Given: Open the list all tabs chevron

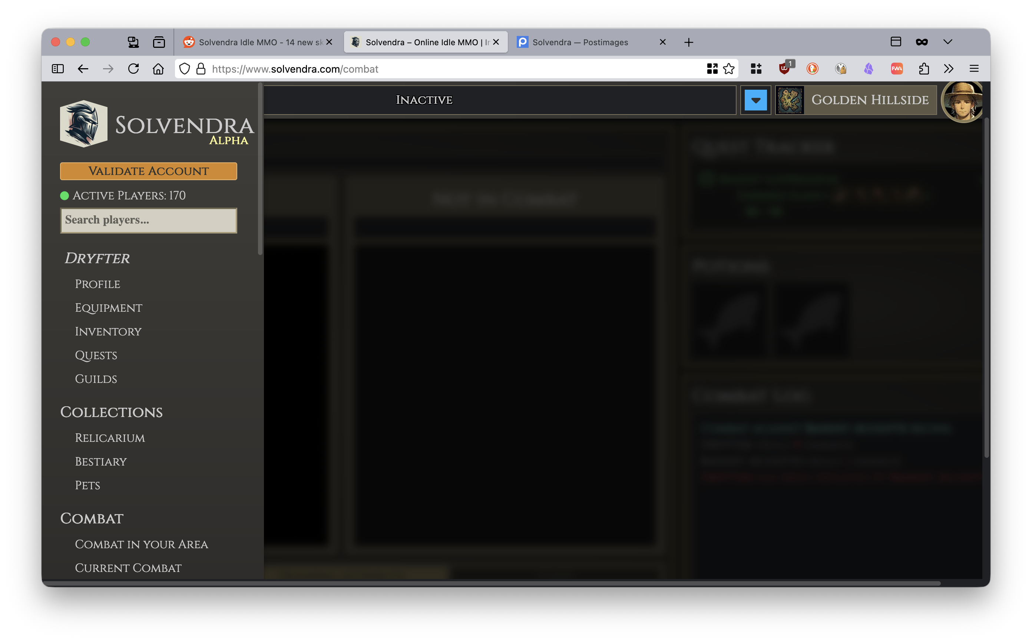Looking at the screenshot, I should point(947,42).
